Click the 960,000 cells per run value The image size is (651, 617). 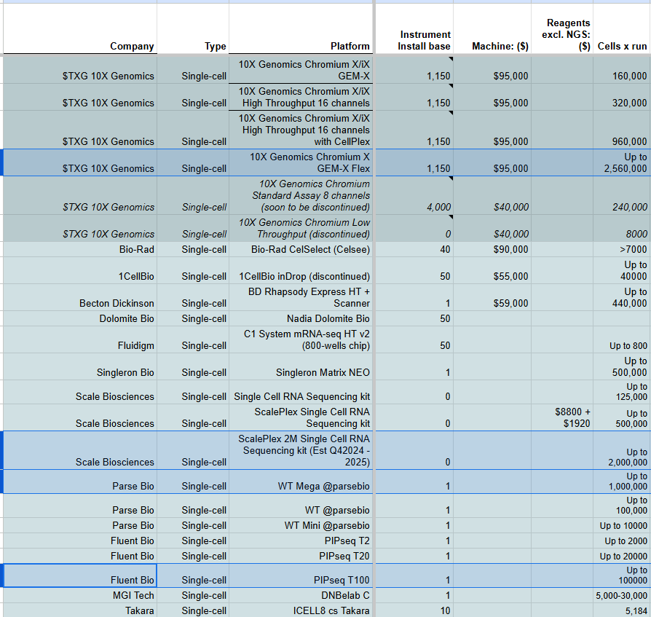click(622, 130)
